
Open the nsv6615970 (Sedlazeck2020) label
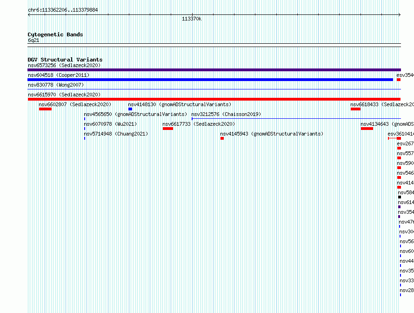(64, 95)
